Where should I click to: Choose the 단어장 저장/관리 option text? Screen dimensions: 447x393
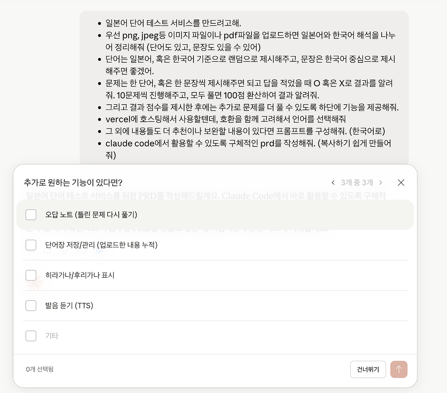click(x=101, y=245)
